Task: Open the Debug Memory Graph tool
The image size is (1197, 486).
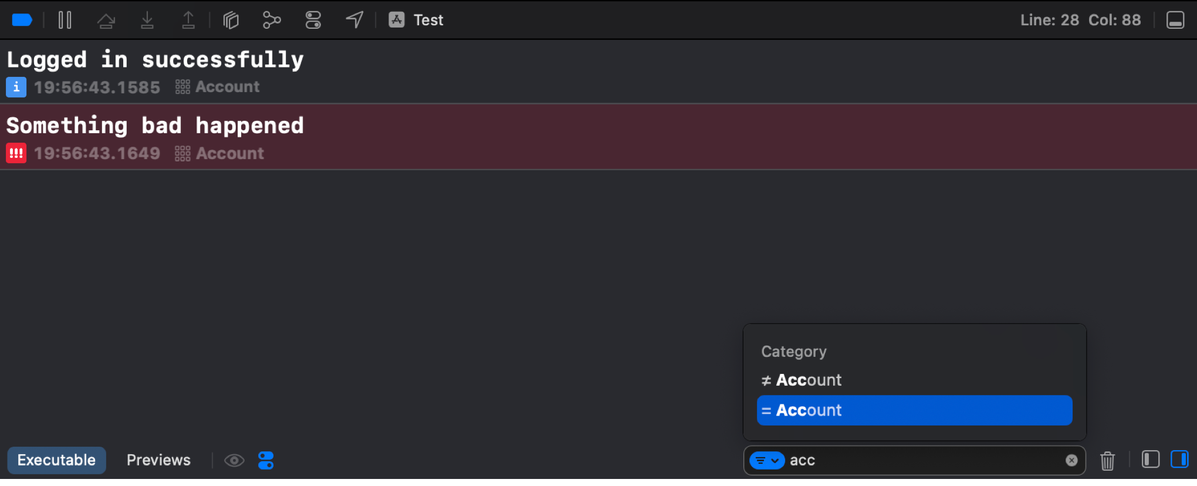Action: point(272,19)
